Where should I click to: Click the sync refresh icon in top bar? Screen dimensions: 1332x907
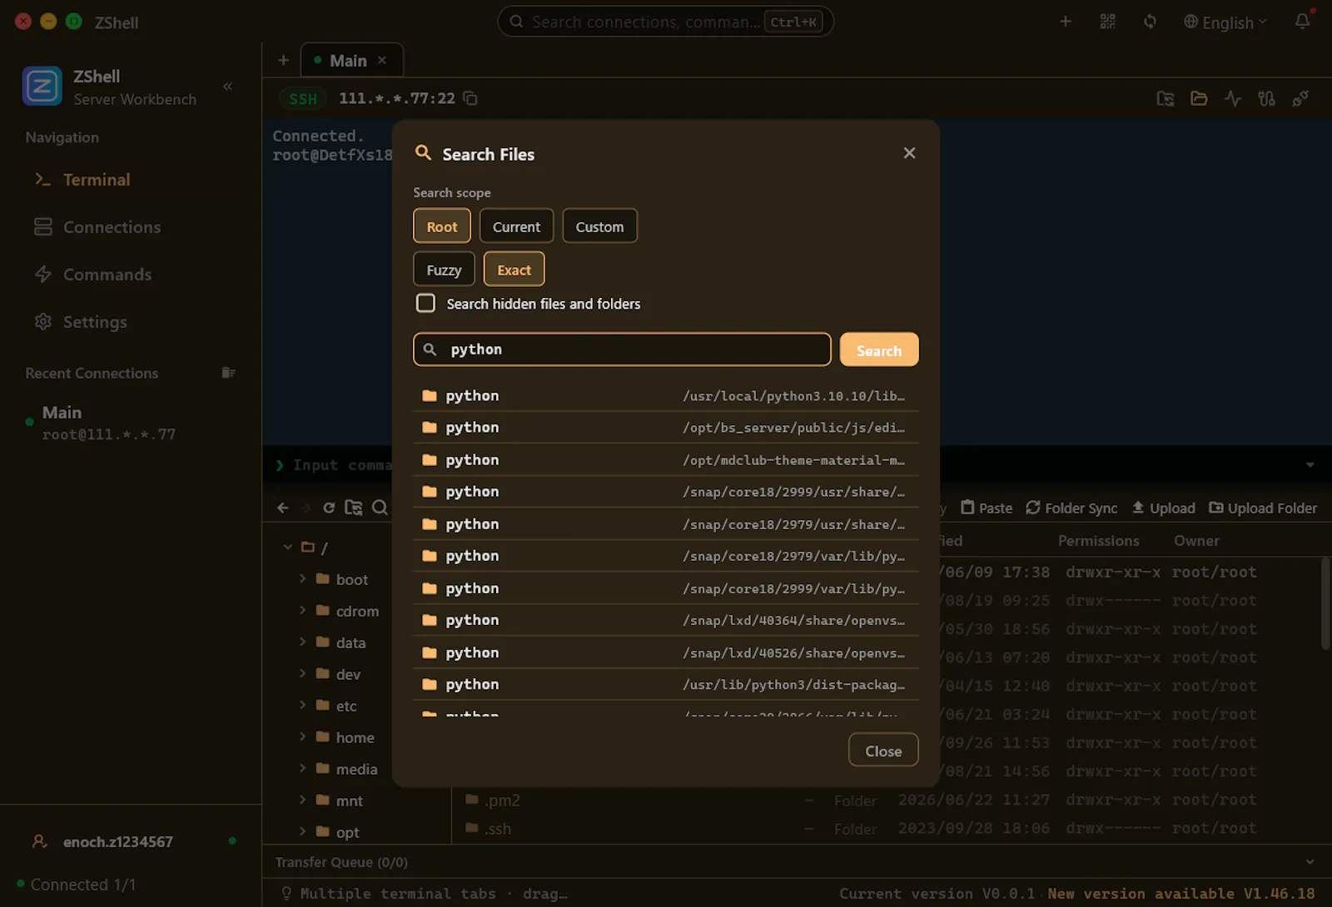coord(1150,22)
